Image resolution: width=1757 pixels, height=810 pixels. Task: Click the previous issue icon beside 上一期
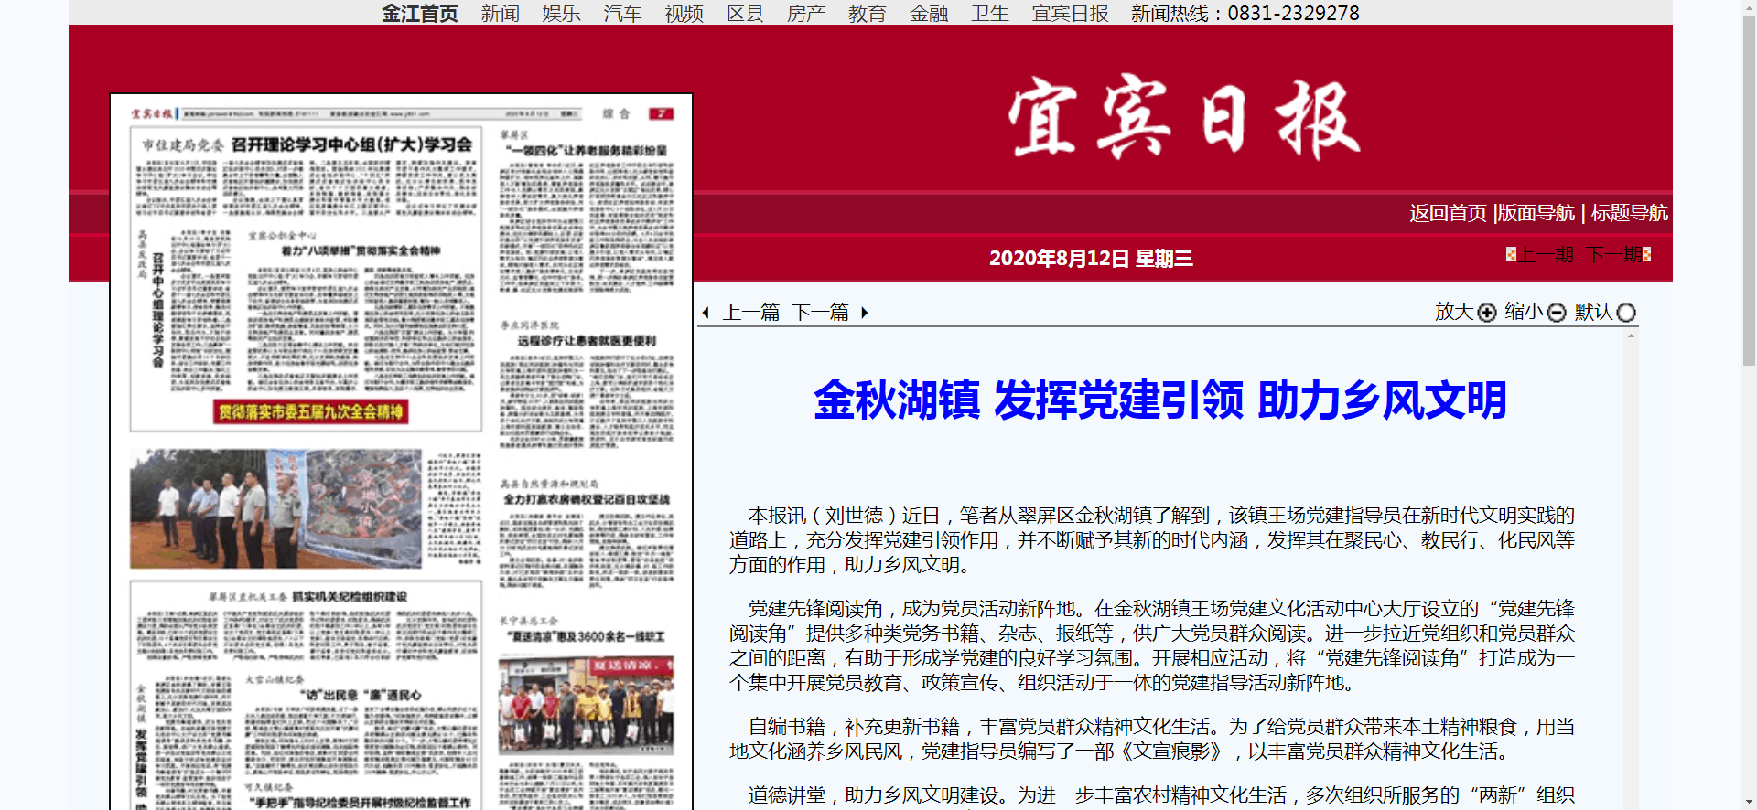pos(1511,254)
